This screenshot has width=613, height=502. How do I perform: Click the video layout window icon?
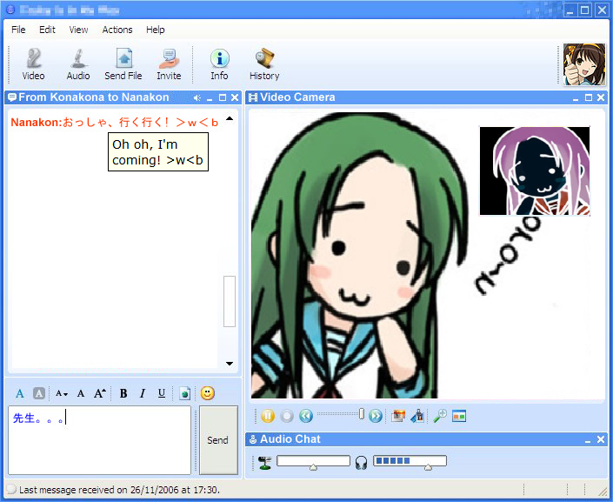tap(459, 416)
